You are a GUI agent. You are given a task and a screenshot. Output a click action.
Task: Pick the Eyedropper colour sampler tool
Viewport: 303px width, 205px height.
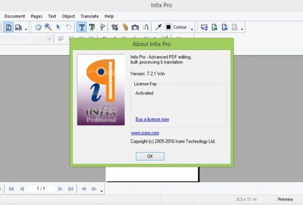[158, 27]
